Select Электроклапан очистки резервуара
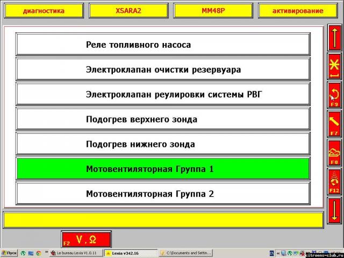Viewport: 344px width, 258px height. [163, 69]
